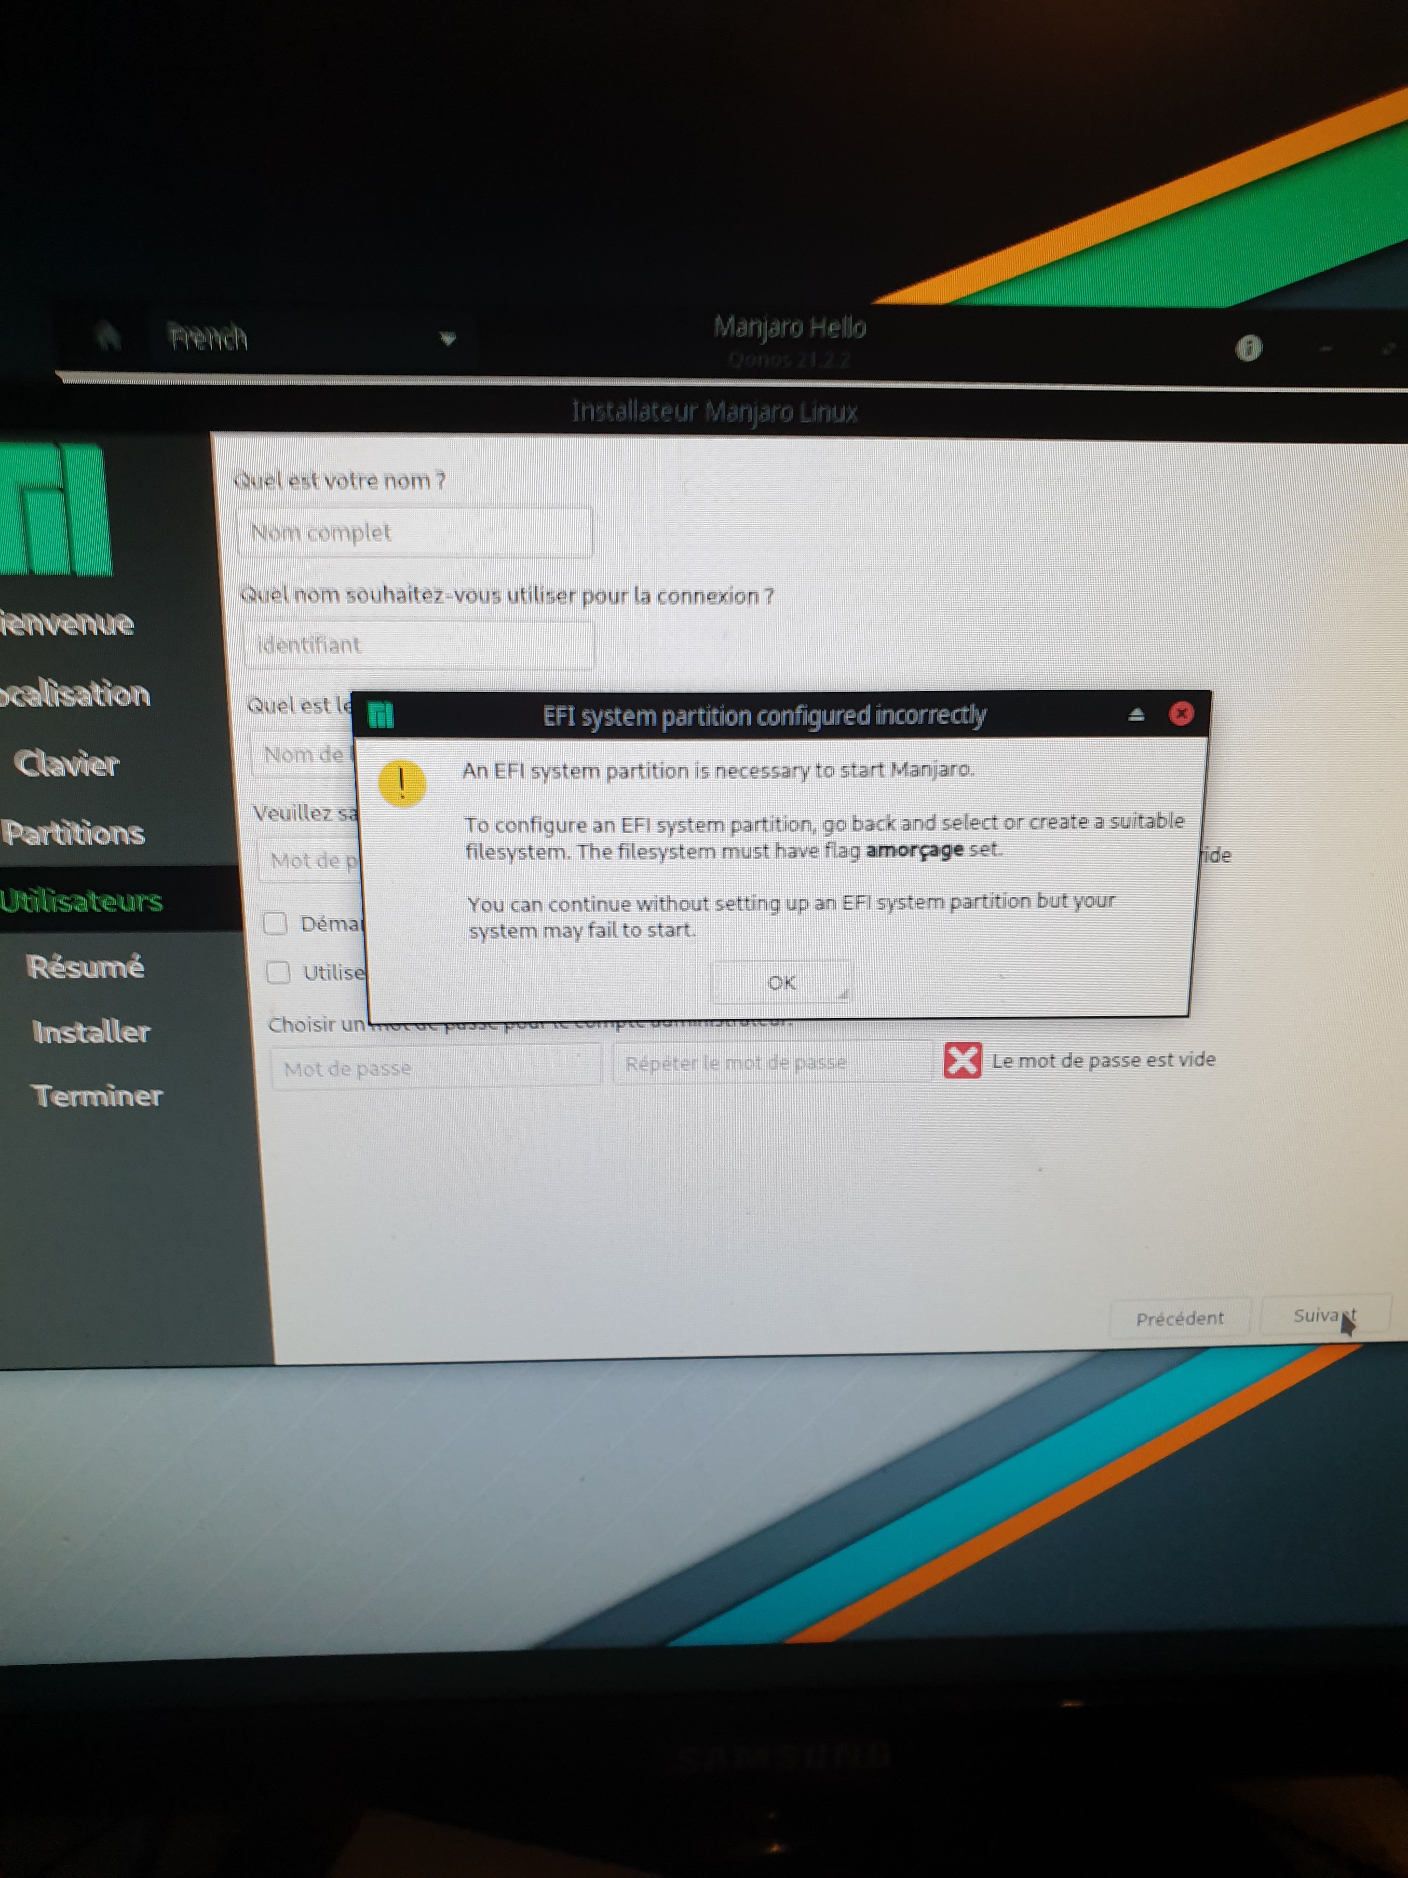Click the identifiant login field
Image resolution: width=1408 pixels, height=1878 pixels.
[x=419, y=645]
